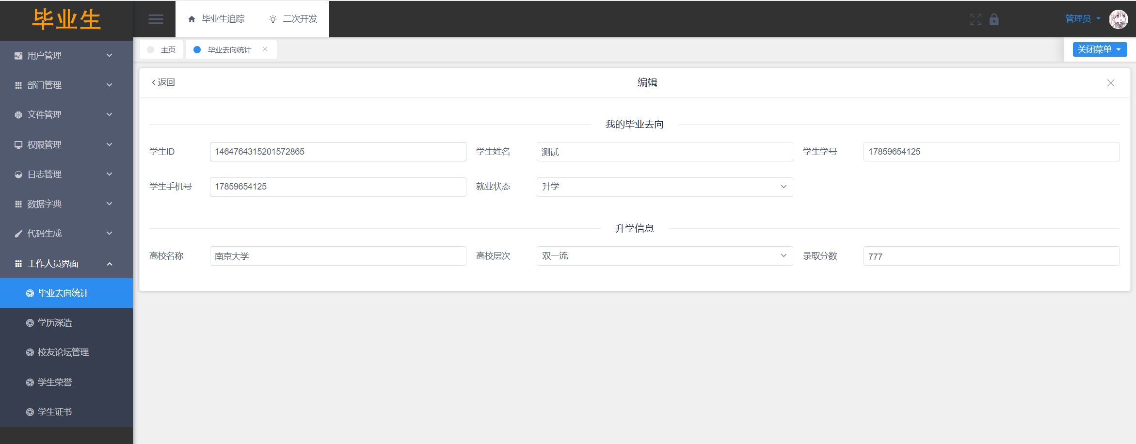Screen dimensions: 1136x444
Task: Click the 学生姓名 field containing 测试
Action: coord(665,152)
